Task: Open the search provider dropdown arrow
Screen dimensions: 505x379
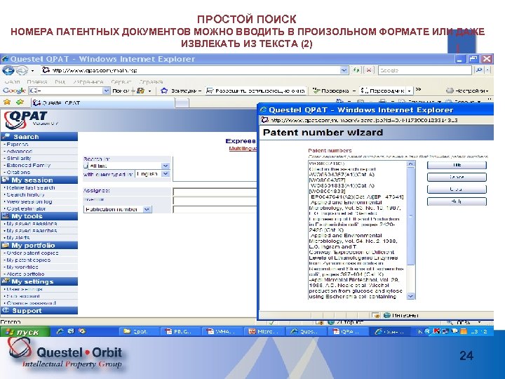Action: click(487, 70)
